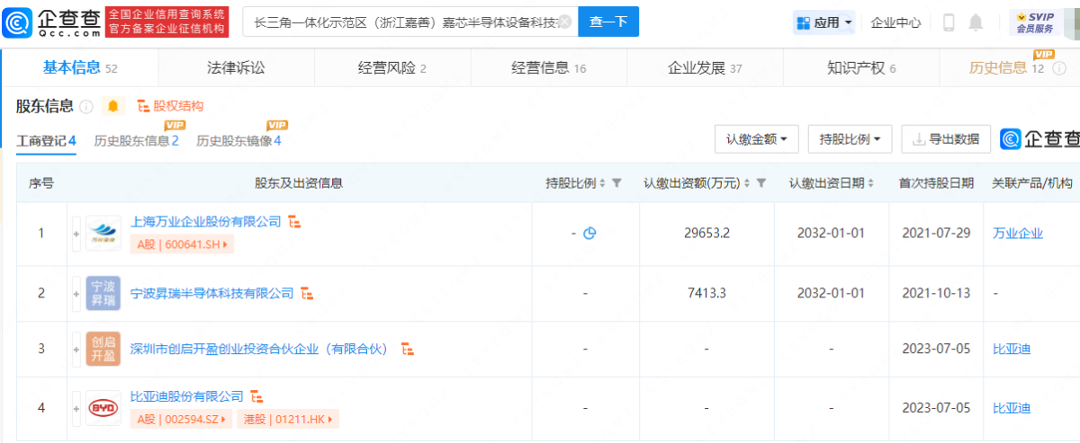Open the 认缴金额 dropdown

[756, 139]
